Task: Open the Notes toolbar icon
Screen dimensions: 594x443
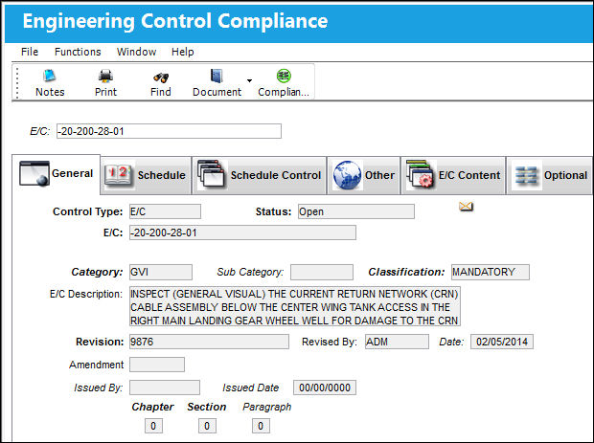Action: coord(50,76)
